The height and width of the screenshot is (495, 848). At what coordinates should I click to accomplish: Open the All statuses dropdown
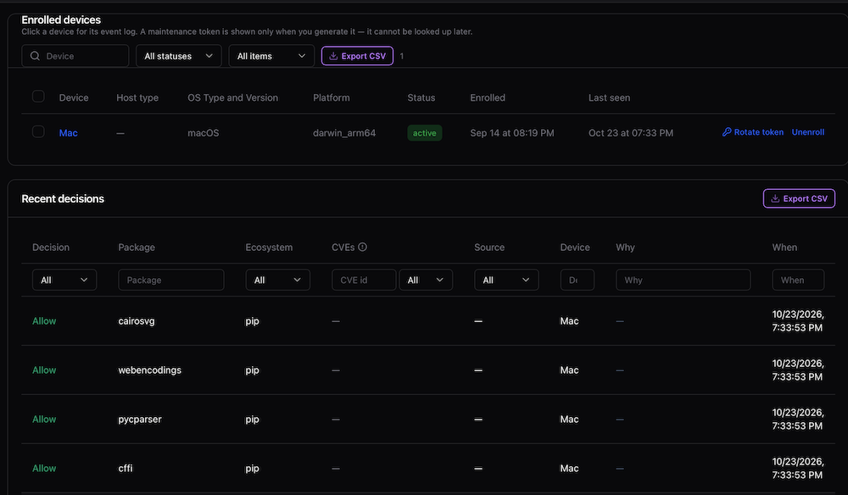[178, 56]
